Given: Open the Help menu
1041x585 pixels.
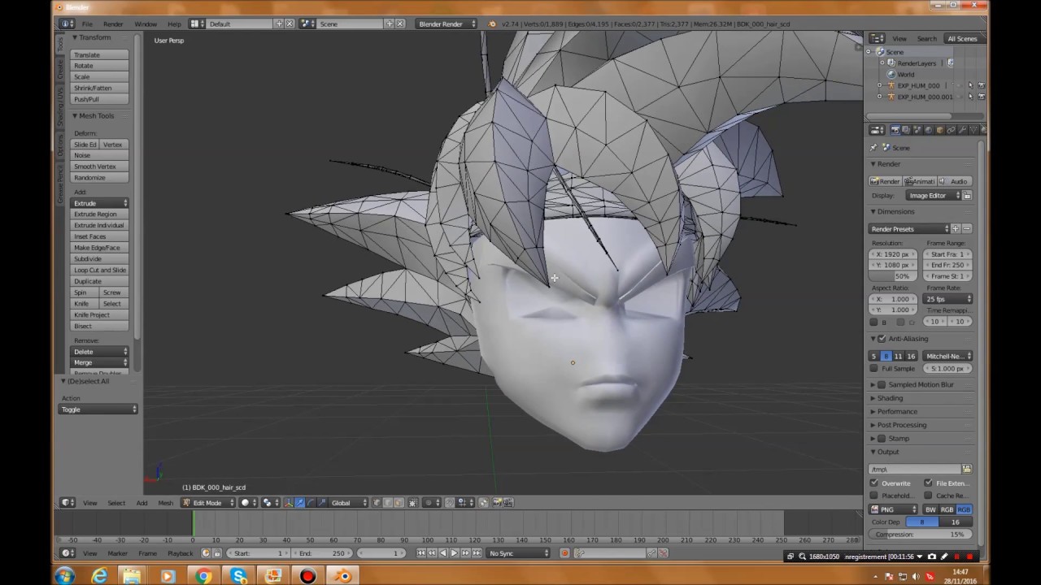Looking at the screenshot, I should point(174,24).
